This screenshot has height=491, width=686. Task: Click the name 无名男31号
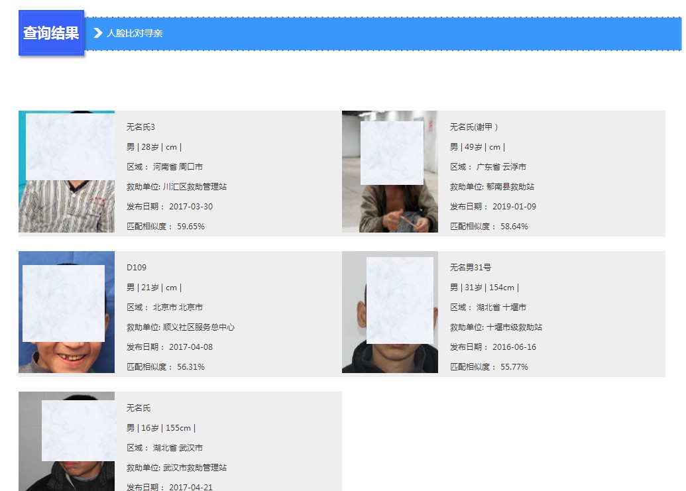470,268
